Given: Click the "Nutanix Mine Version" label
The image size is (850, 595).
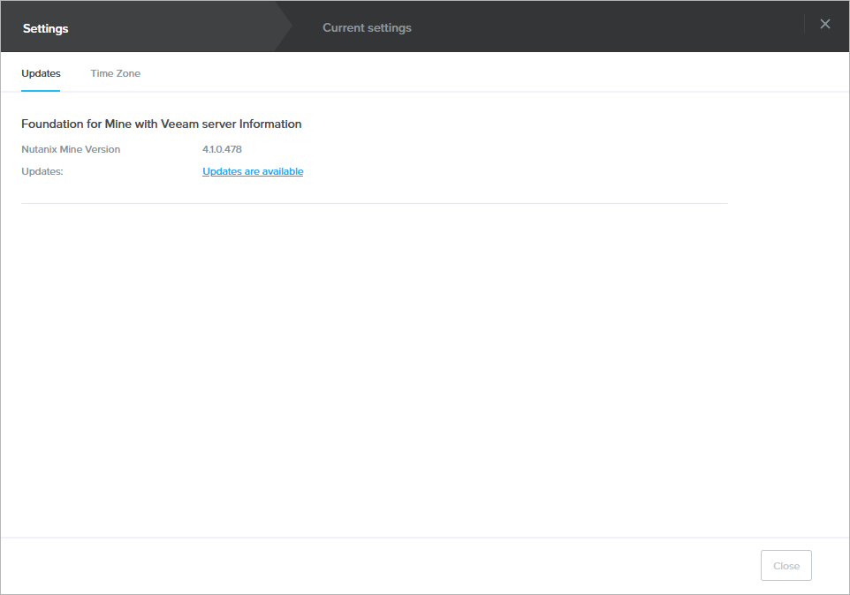Looking at the screenshot, I should tap(71, 149).
